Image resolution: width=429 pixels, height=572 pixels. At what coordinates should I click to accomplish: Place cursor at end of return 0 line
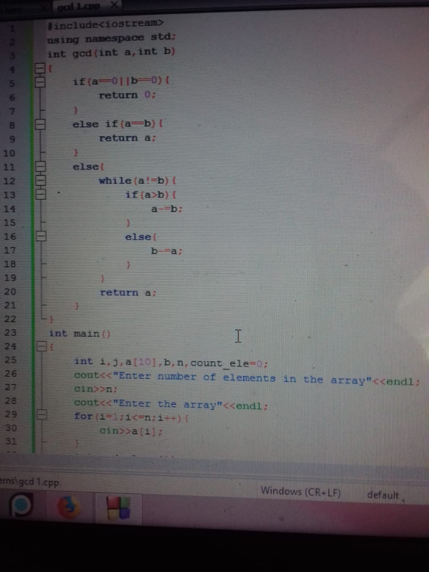click(x=157, y=95)
